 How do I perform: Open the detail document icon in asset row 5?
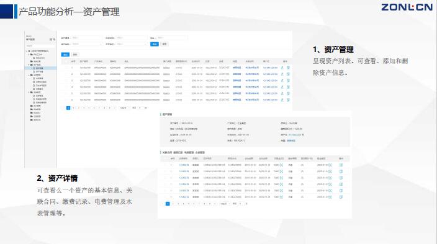tap(288, 94)
